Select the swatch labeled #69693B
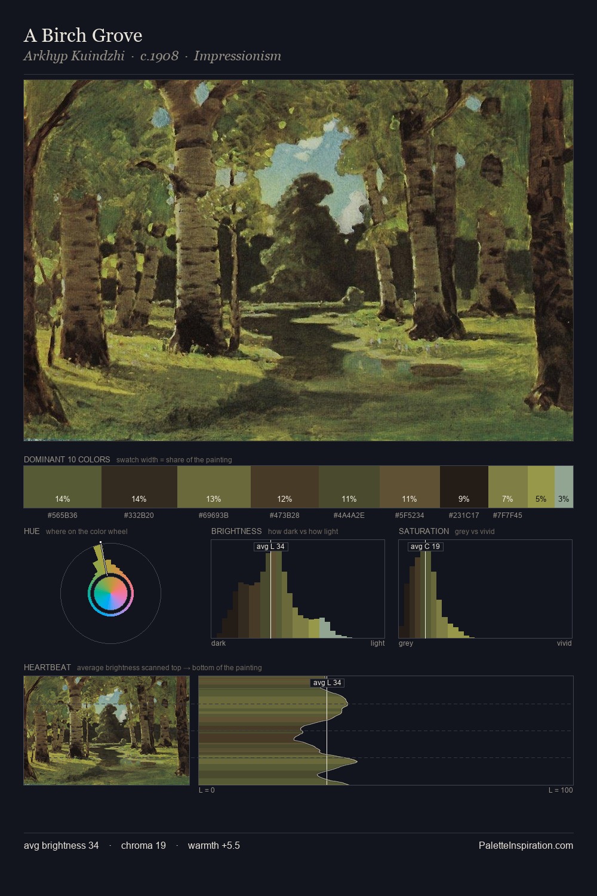The width and height of the screenshot is (597, 896). point(214,487)
